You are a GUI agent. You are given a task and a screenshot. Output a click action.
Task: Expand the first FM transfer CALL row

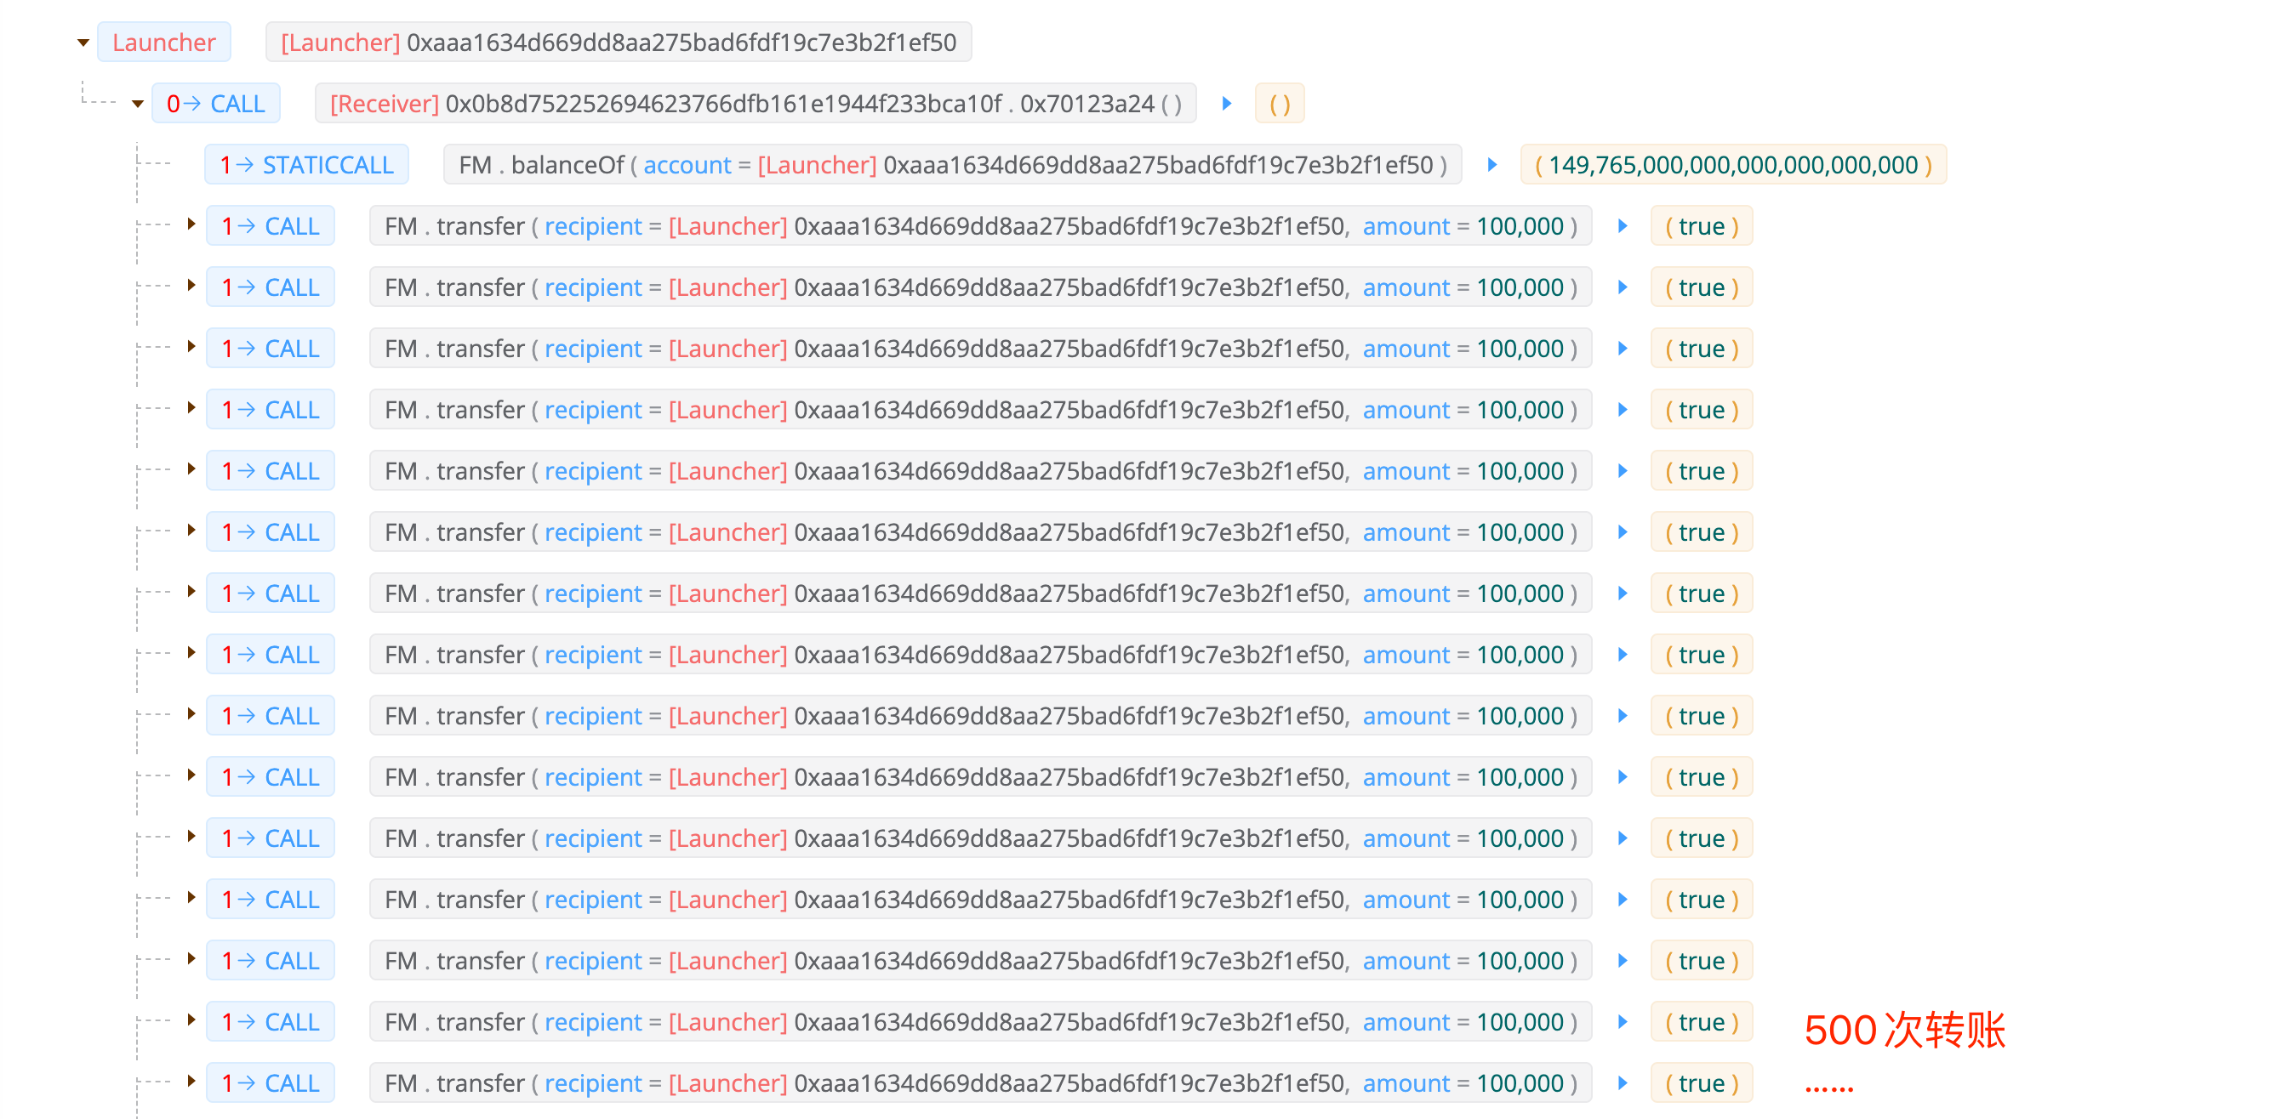coord(191,224)
